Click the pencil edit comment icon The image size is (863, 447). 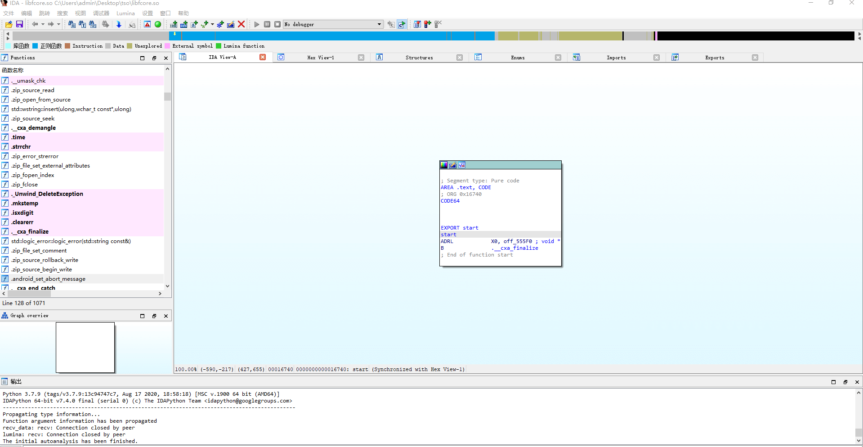click(231, 24)
